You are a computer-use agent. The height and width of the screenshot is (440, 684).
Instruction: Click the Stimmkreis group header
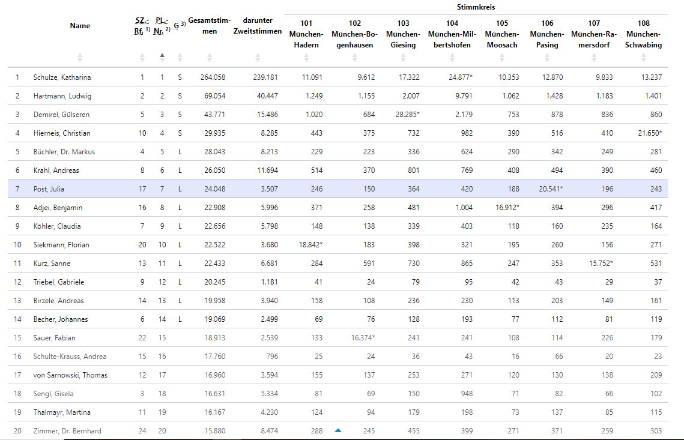[x=476, y=7]
